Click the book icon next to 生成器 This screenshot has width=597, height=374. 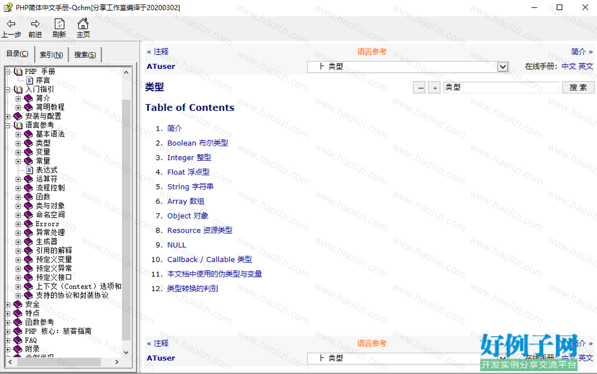[29, 242]
